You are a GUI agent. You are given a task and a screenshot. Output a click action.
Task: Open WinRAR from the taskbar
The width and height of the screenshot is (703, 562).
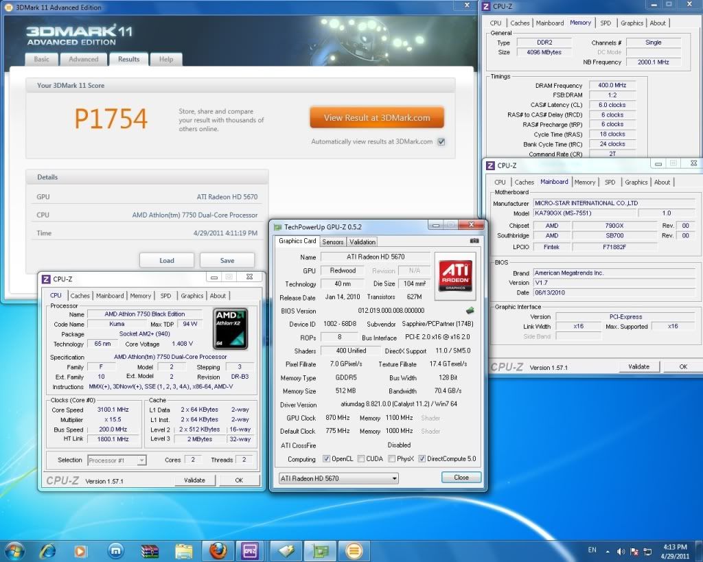click(150, 551)
